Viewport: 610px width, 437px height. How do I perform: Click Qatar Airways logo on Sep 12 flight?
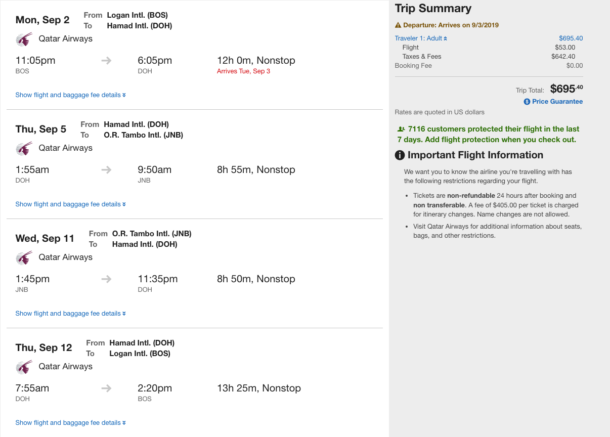point(24,367)
